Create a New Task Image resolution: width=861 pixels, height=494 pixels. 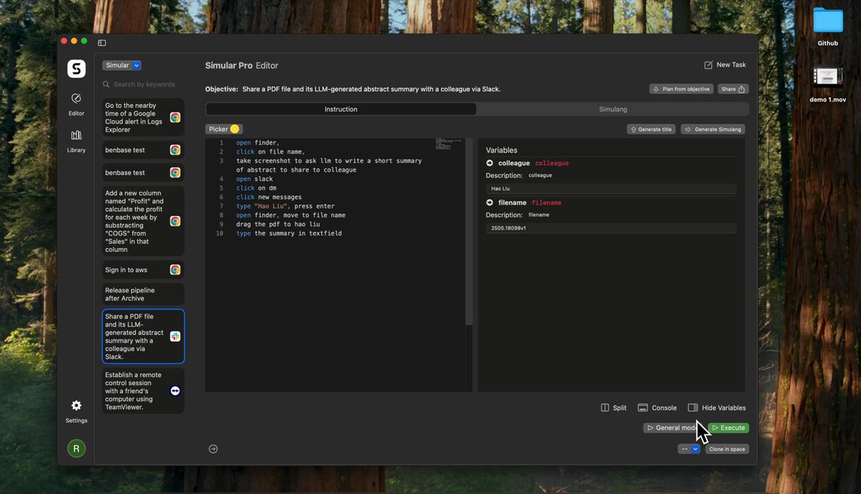(x=725, y=65)
